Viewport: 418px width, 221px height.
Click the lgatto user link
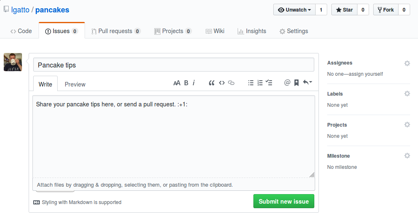(x=20, y=10)
